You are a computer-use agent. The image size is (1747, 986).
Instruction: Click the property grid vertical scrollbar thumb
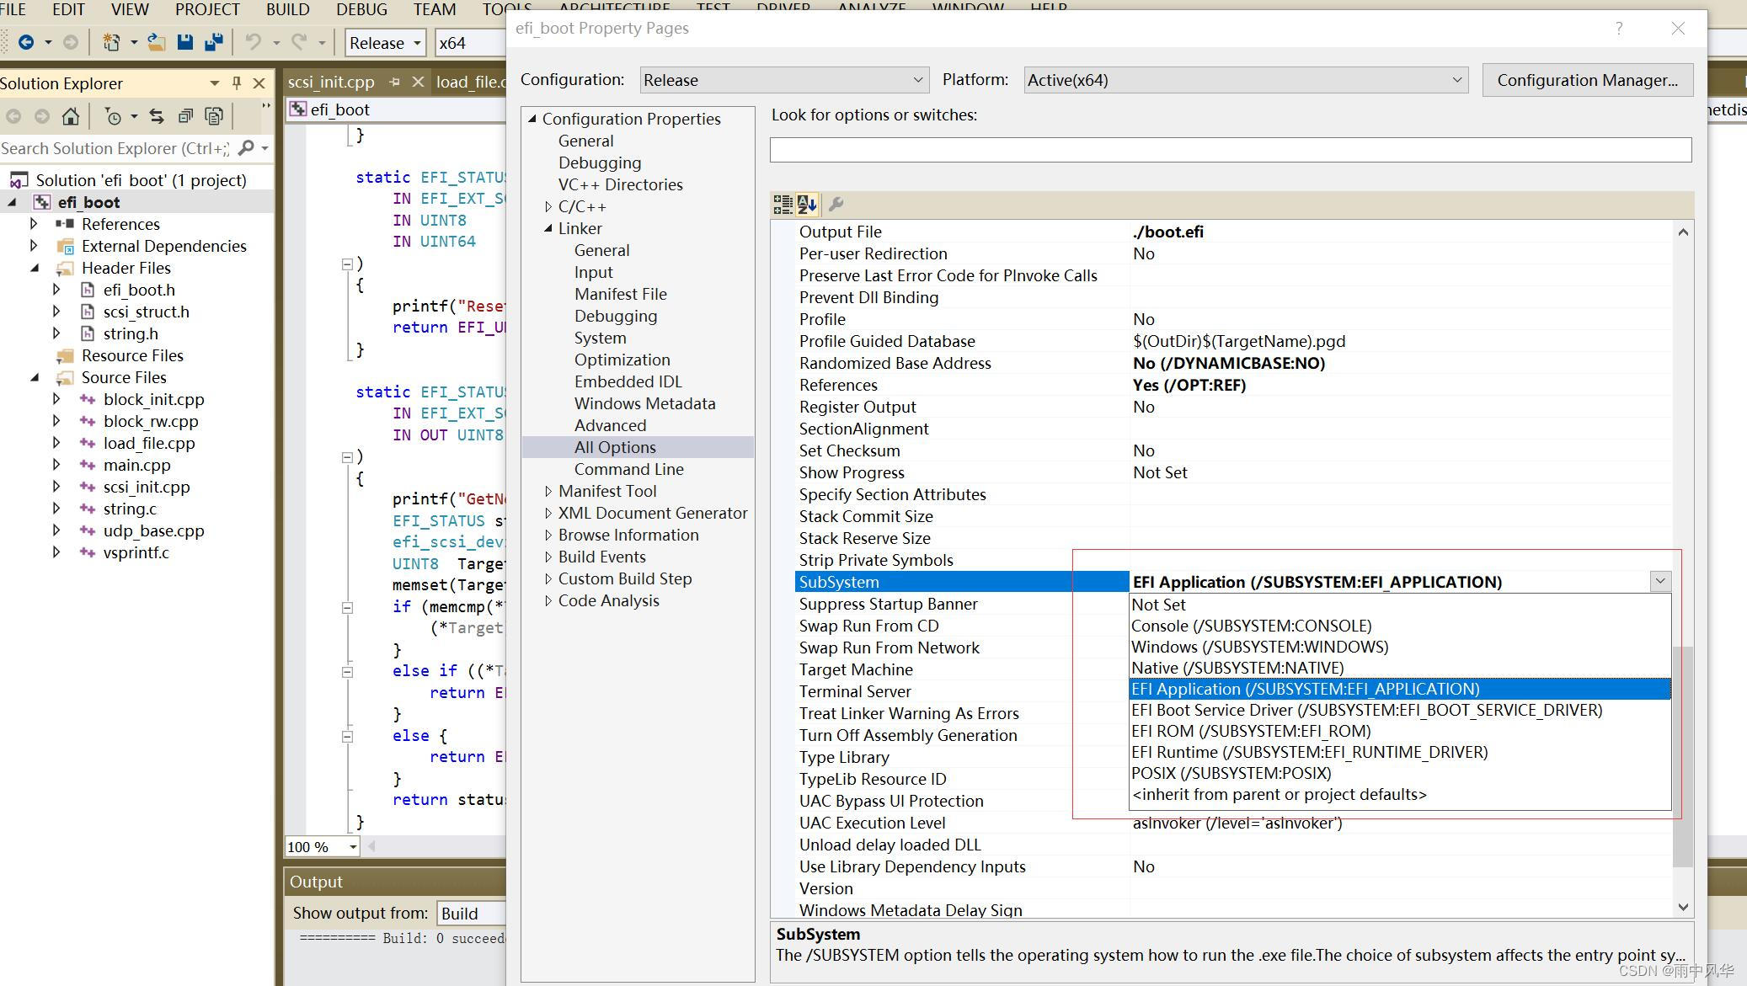[x=1682, y=756]
